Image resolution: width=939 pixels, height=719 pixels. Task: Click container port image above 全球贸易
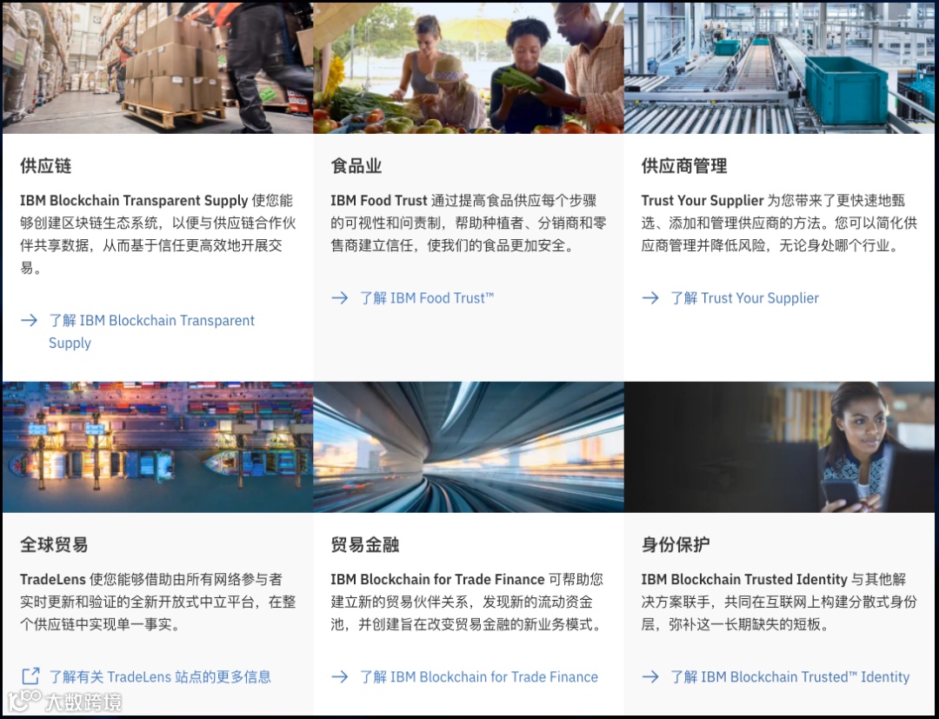[x=157, y=447]
